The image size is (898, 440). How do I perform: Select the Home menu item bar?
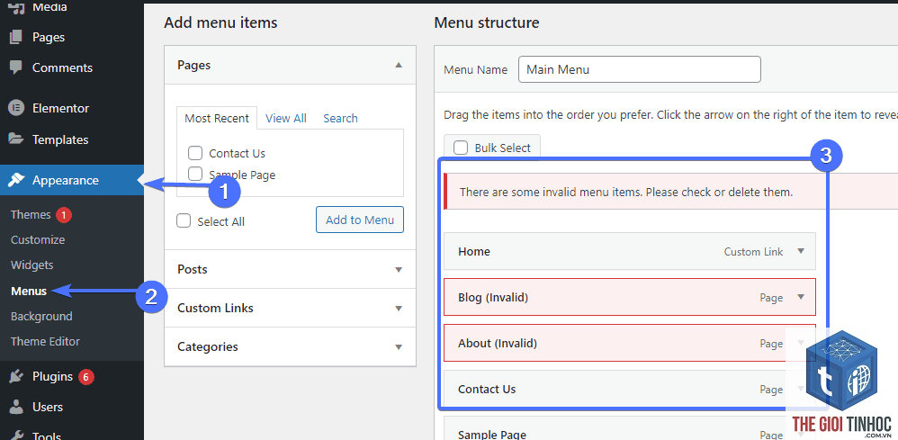tap(629, 251)
